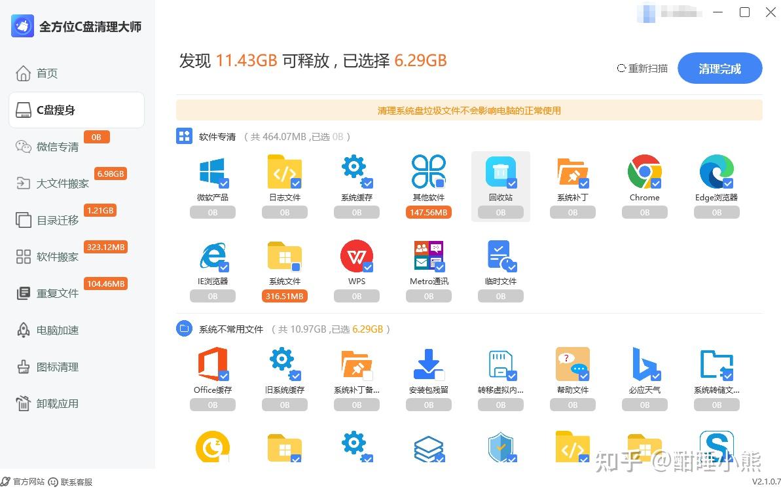Check the 系统文件 checkbox

pos(296,267)
